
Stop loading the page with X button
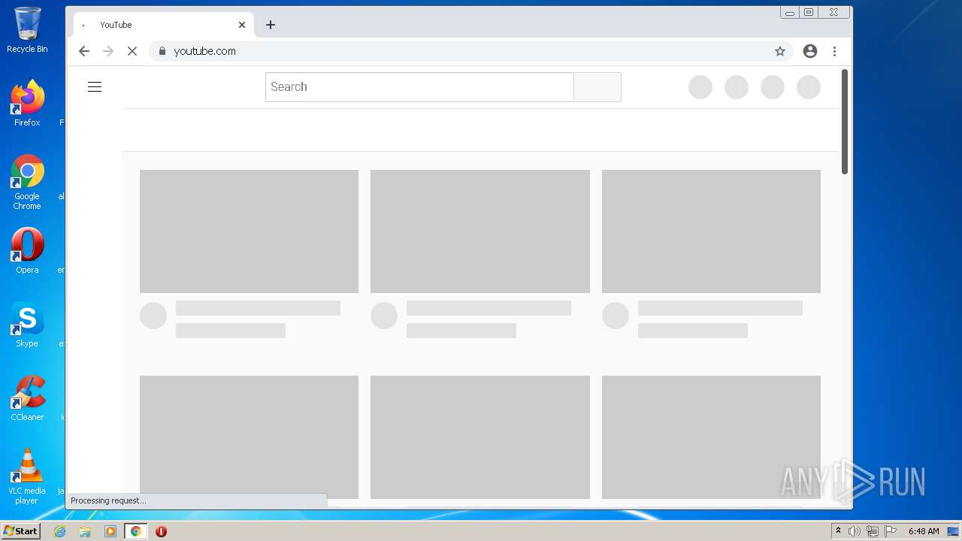132,51
